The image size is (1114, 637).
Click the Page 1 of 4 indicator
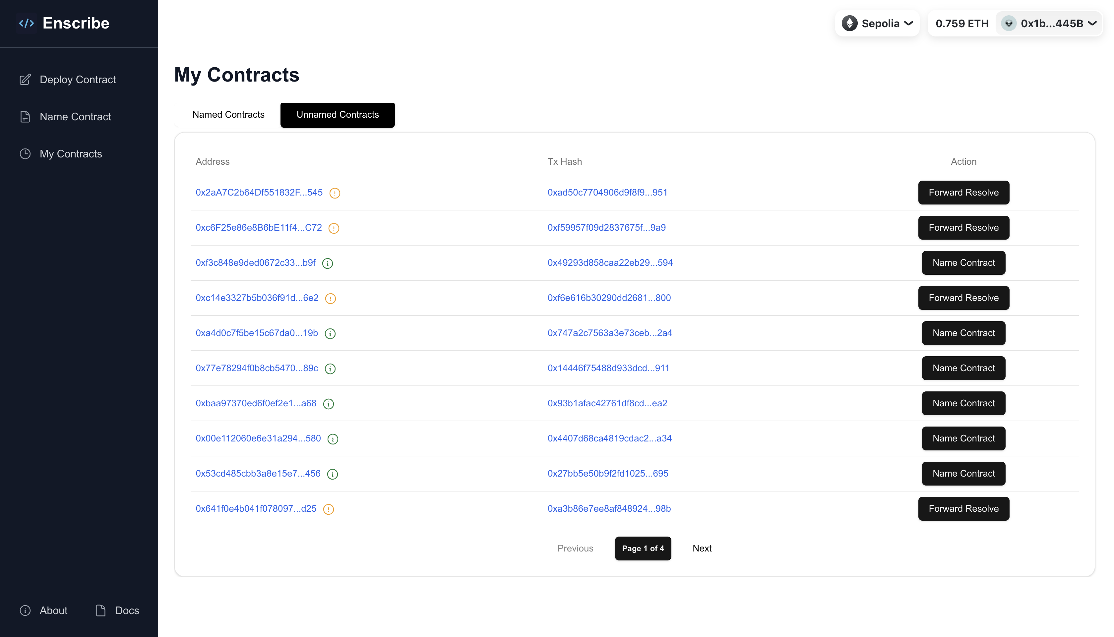643,548
